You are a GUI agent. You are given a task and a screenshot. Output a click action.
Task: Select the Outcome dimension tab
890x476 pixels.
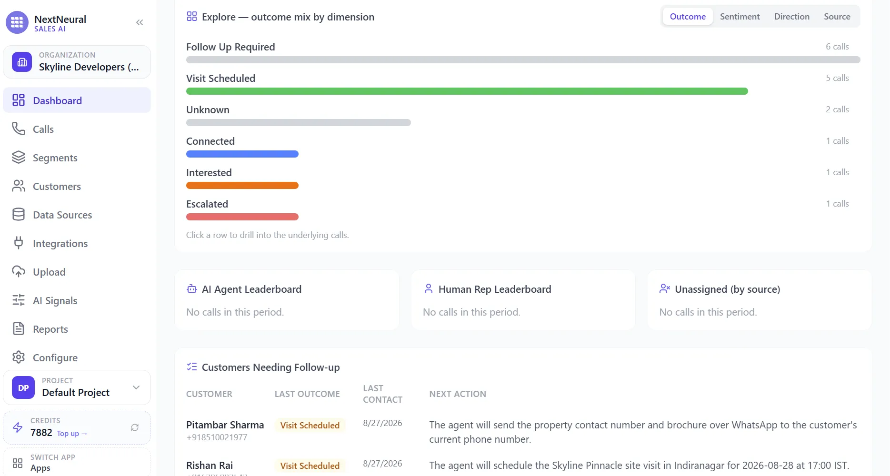click(688, 16)
